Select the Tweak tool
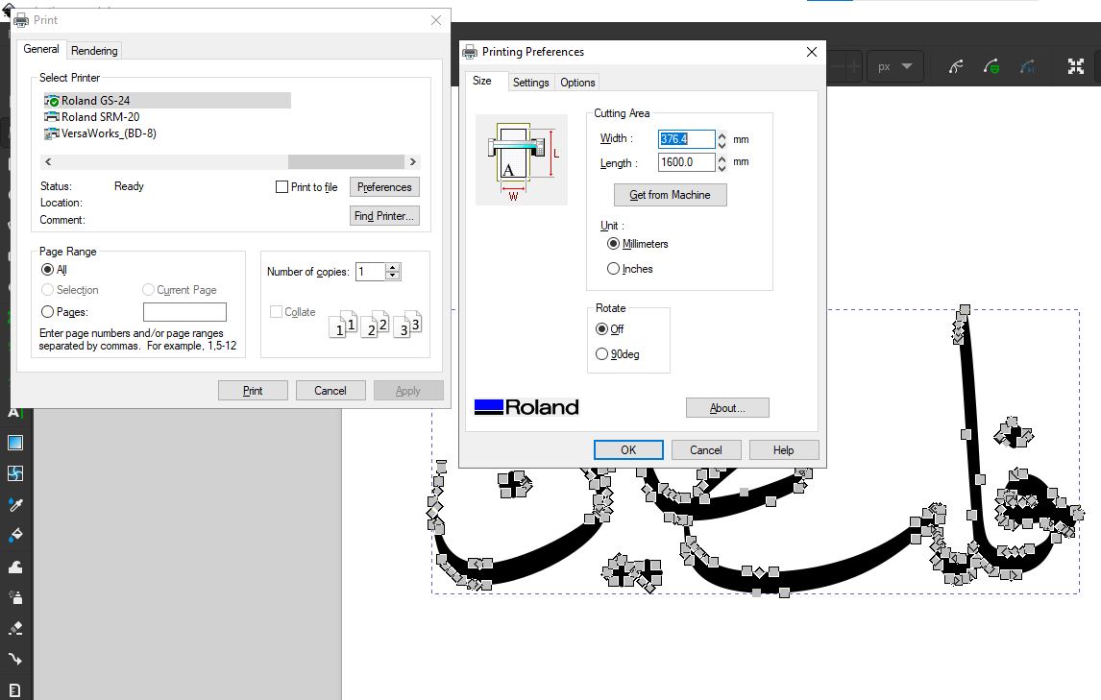This screenshot has width=1101, height=700. 14,567
